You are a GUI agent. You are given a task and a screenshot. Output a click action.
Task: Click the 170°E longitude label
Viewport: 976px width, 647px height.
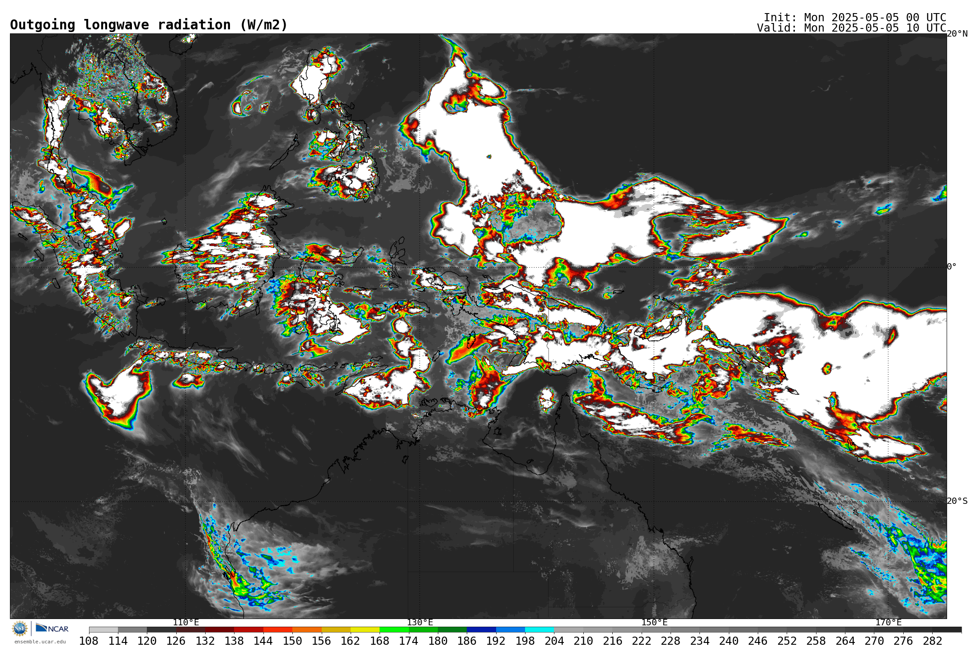[888, 623]
